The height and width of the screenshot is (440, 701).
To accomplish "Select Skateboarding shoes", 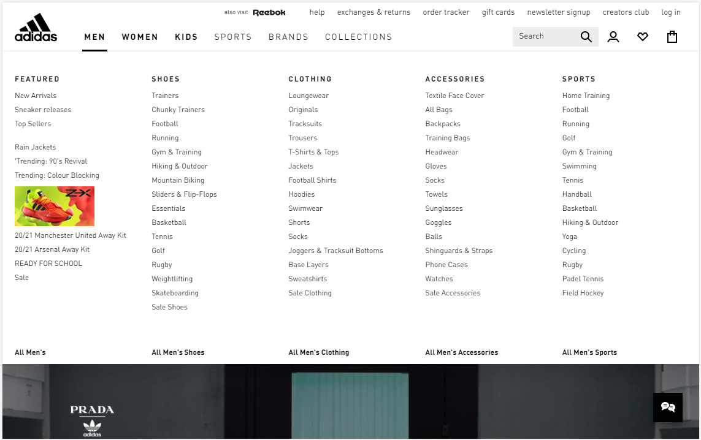I will tap(175, 293).
